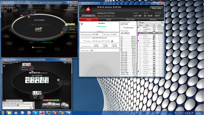The image size is (204, 115).
Task: Open the Chip Graph tab
Action: click(130, 20)
